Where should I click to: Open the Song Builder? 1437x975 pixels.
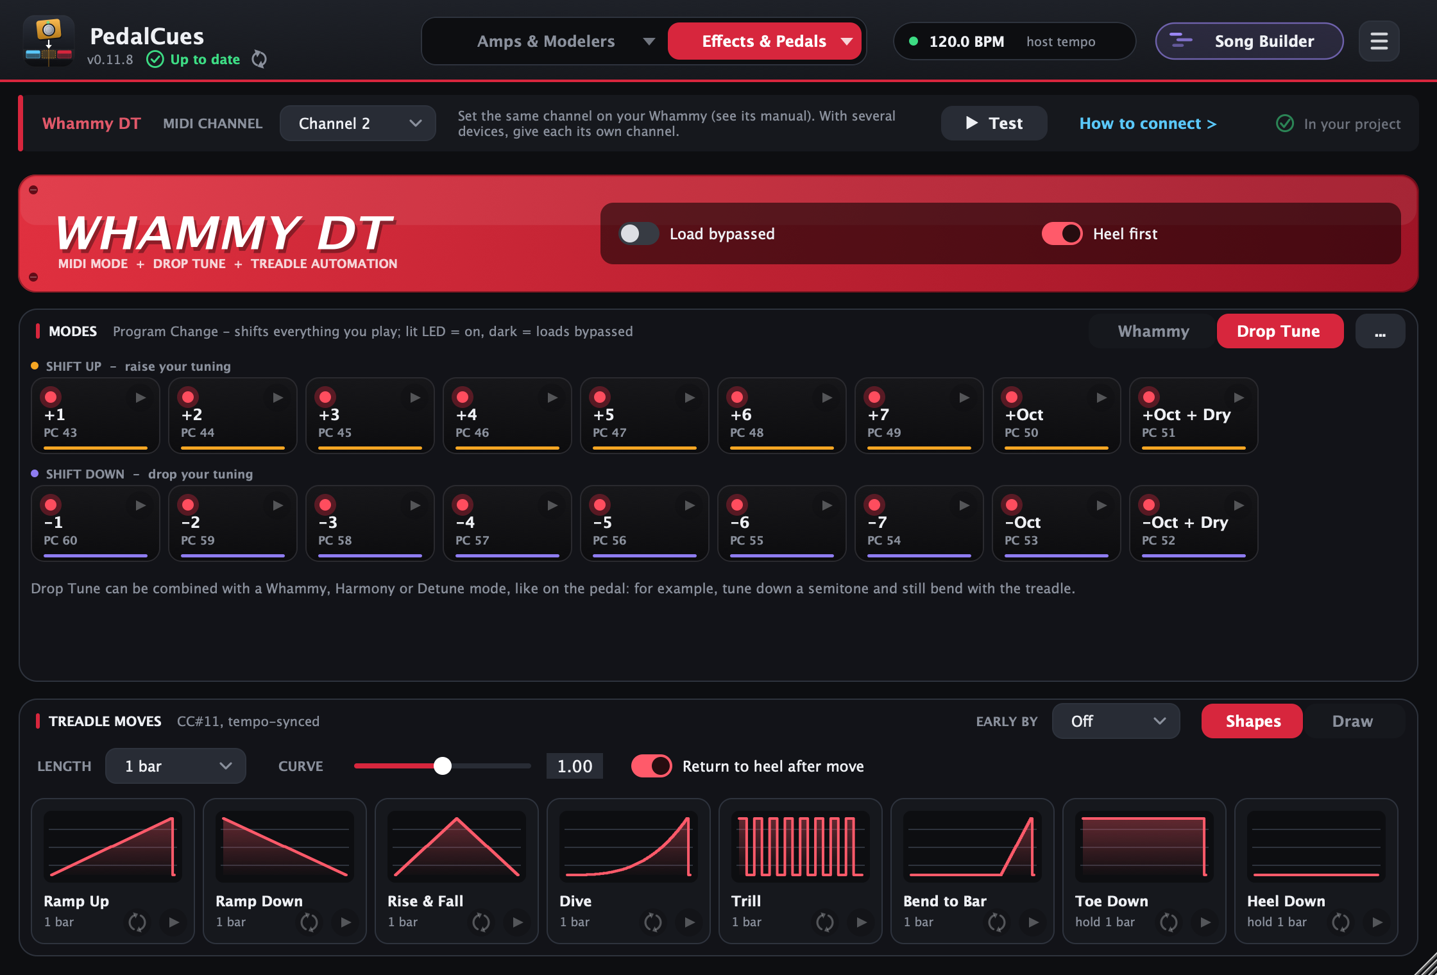point(1249,41)
